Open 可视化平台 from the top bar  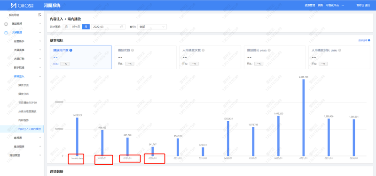pos(332,5)
